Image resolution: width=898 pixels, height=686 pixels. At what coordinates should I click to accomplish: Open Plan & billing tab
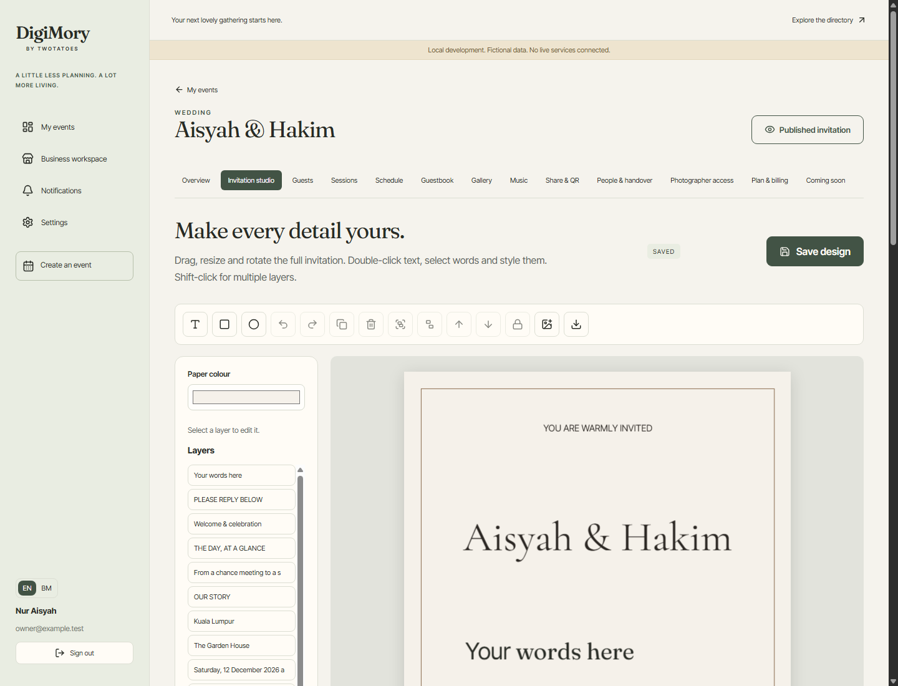770,180
